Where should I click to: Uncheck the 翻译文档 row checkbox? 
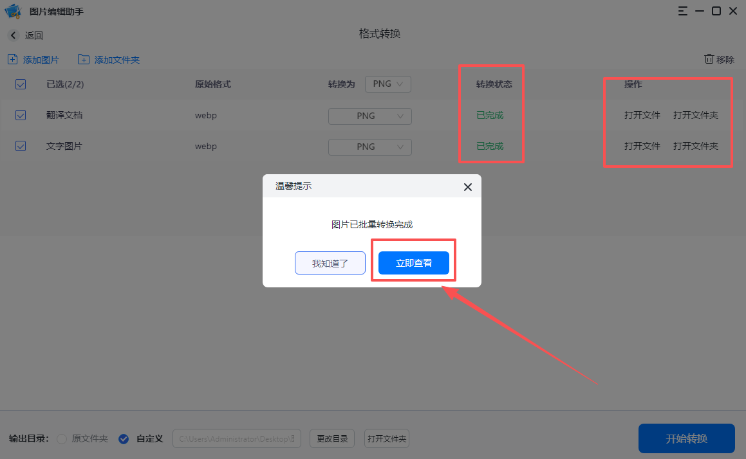pyautogui.click(x=21, y=115)
